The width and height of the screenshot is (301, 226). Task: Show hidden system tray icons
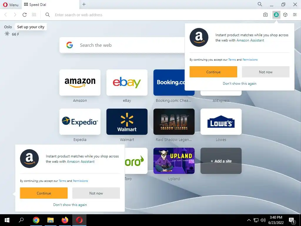click(x=249, y=220)
